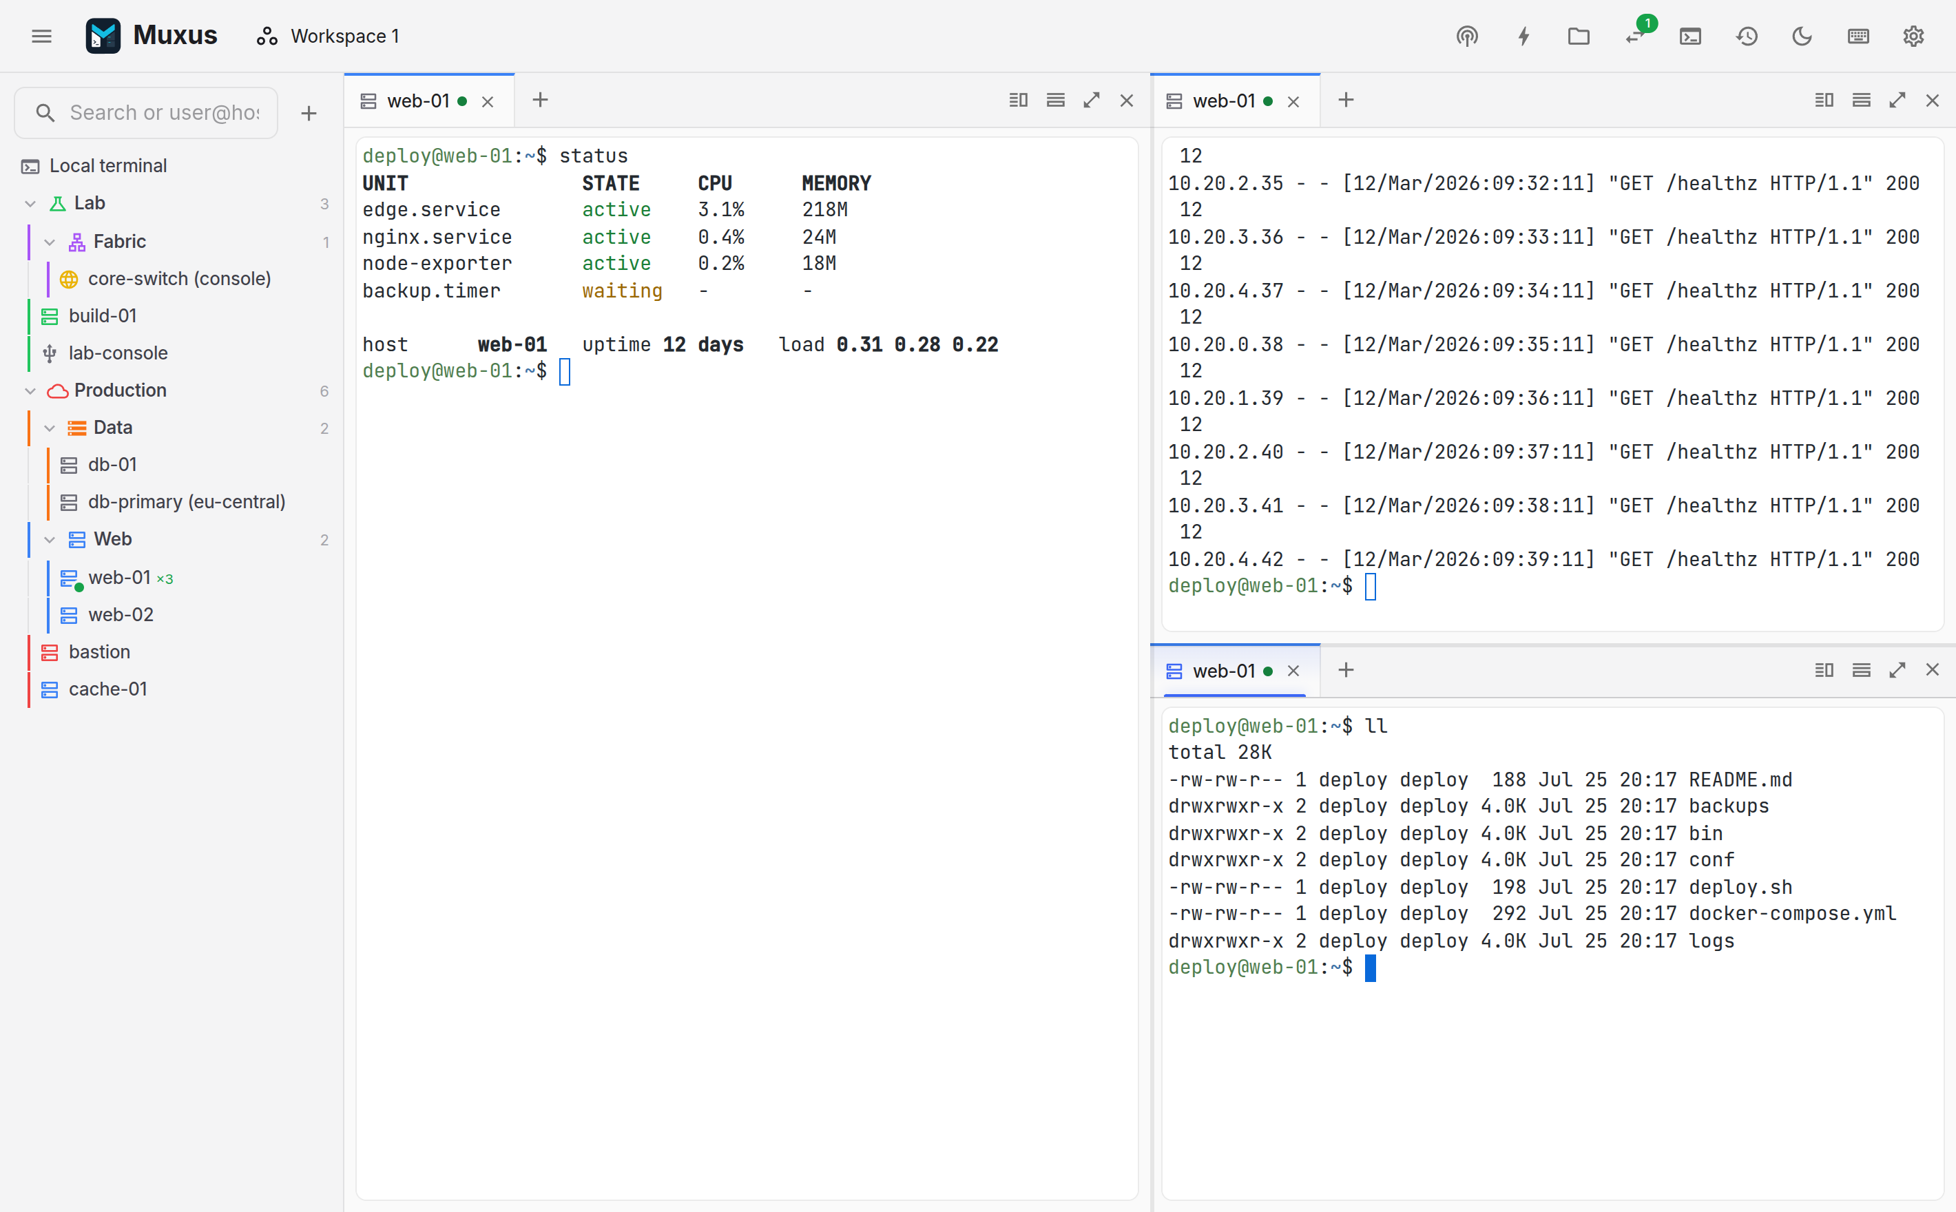Toggle fullscreen on bottom-right web-01 pane
1956x1212 pixels.
click(x=1897, y=670)
